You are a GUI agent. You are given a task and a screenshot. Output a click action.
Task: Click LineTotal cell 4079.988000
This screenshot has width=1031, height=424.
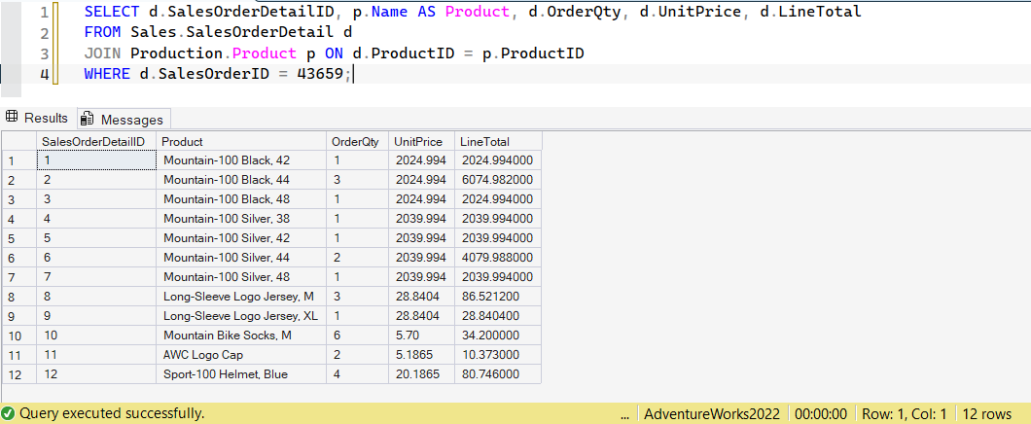click(x=498, y=258)
